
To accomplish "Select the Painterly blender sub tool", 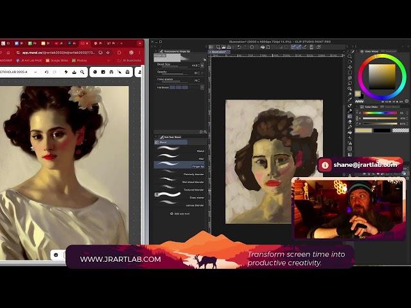I will coord(180,173).
